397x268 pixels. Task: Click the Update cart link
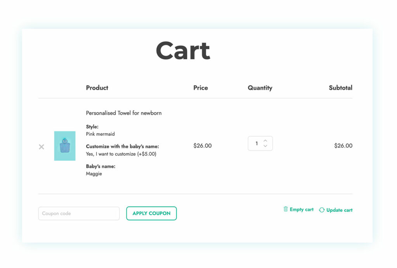tap(339, 210)
